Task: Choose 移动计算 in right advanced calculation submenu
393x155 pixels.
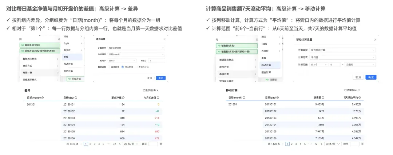Action: tap(270, 65)
